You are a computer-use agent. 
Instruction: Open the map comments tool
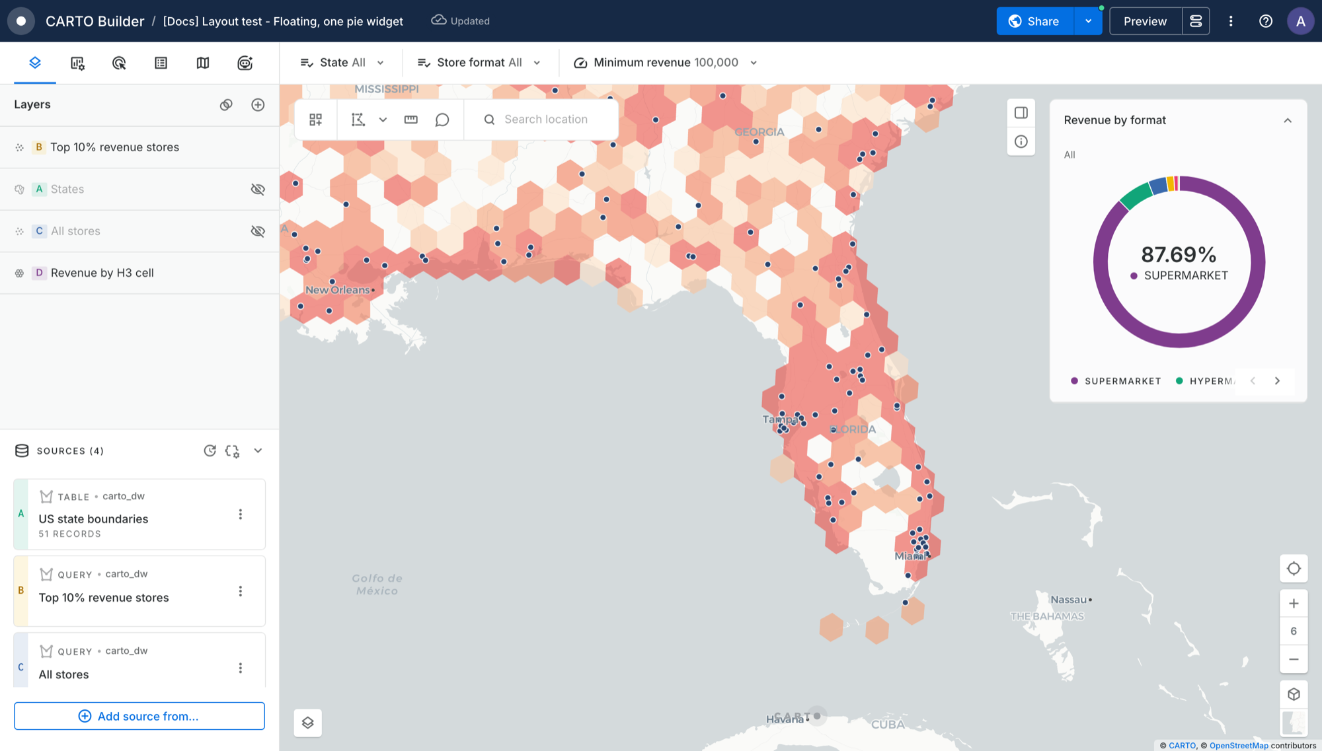pyautogui.click(x=442, y=120)
